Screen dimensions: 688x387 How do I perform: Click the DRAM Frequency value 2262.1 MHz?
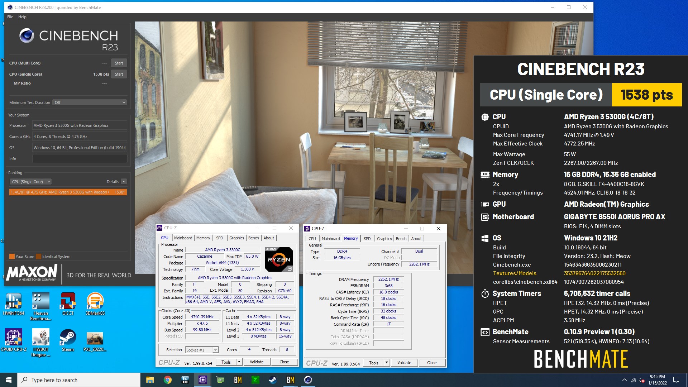[x=388, y=279]
